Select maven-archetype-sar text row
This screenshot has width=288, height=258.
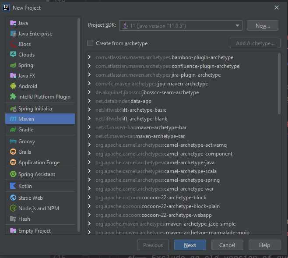tap(140, 136)
